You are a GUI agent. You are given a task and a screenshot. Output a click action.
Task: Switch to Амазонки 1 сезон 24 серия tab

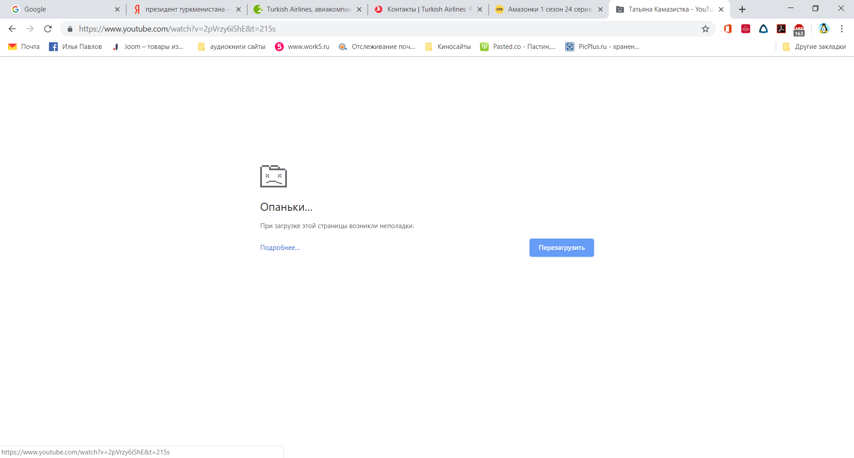(x=548, y=9)
